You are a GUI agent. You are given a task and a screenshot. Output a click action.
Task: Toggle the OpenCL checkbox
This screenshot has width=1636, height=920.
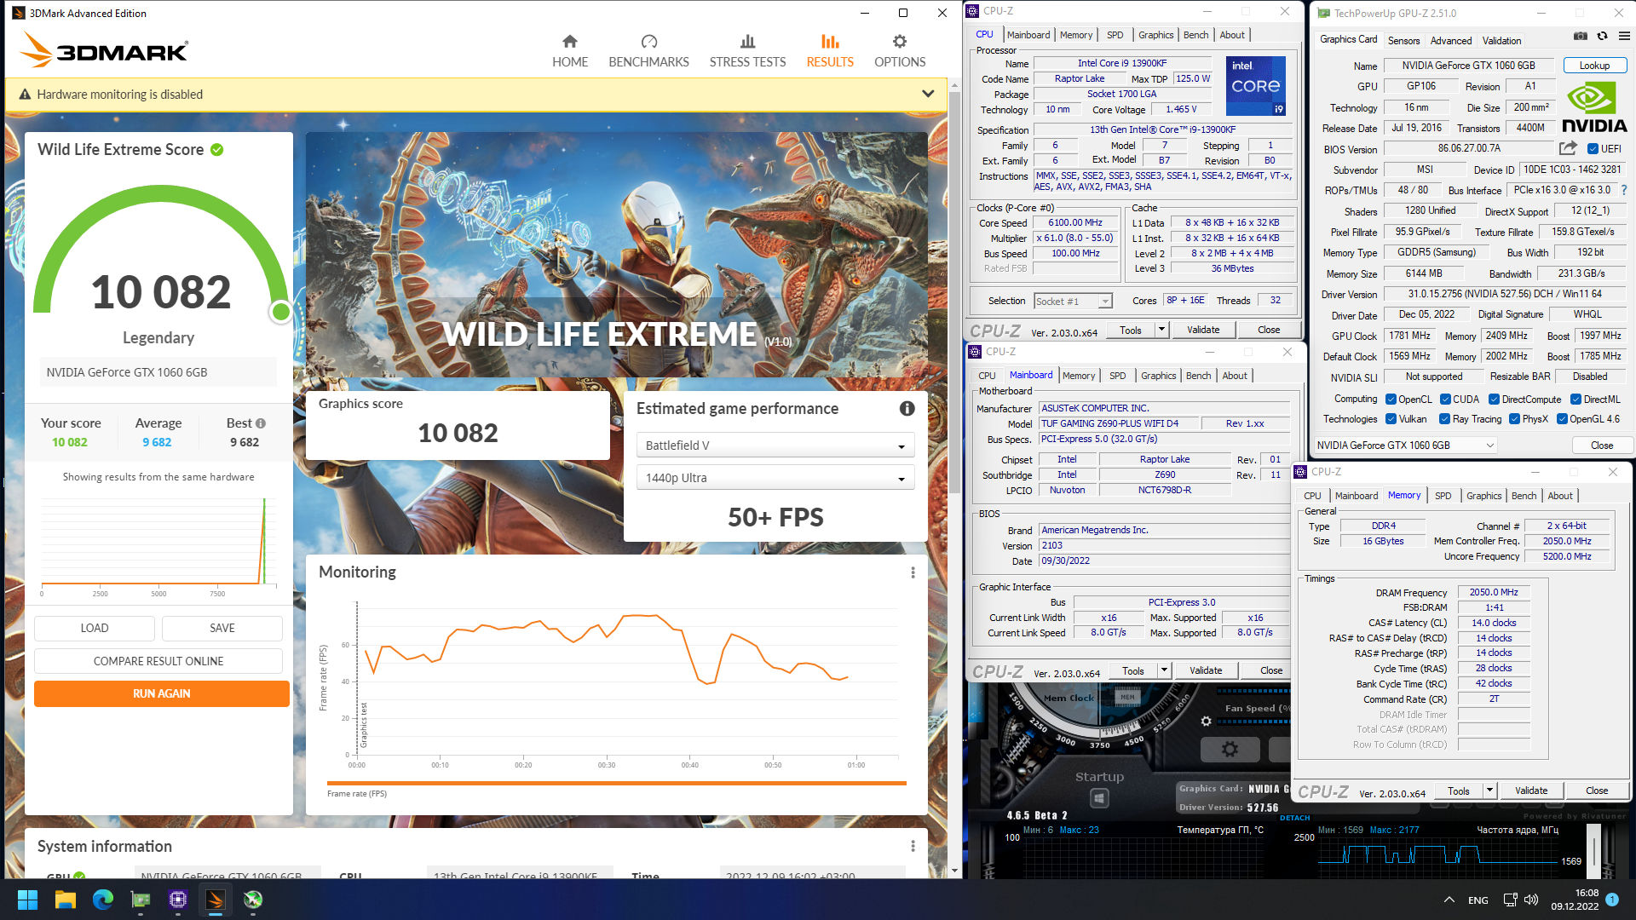tap(1391, 400)
